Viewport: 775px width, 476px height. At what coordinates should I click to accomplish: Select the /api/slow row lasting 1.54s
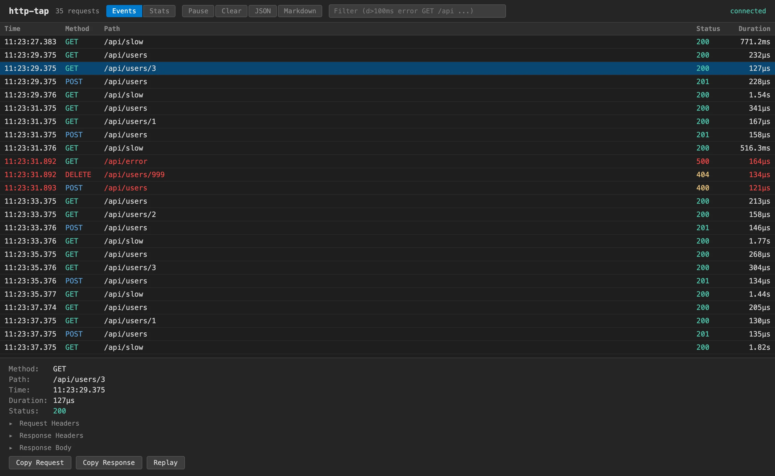pos(387,95)
